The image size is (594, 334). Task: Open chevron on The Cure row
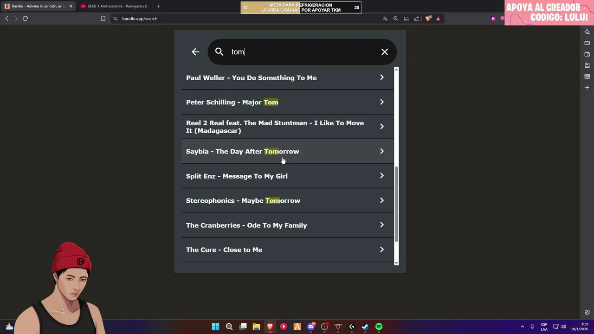point(382,250)
